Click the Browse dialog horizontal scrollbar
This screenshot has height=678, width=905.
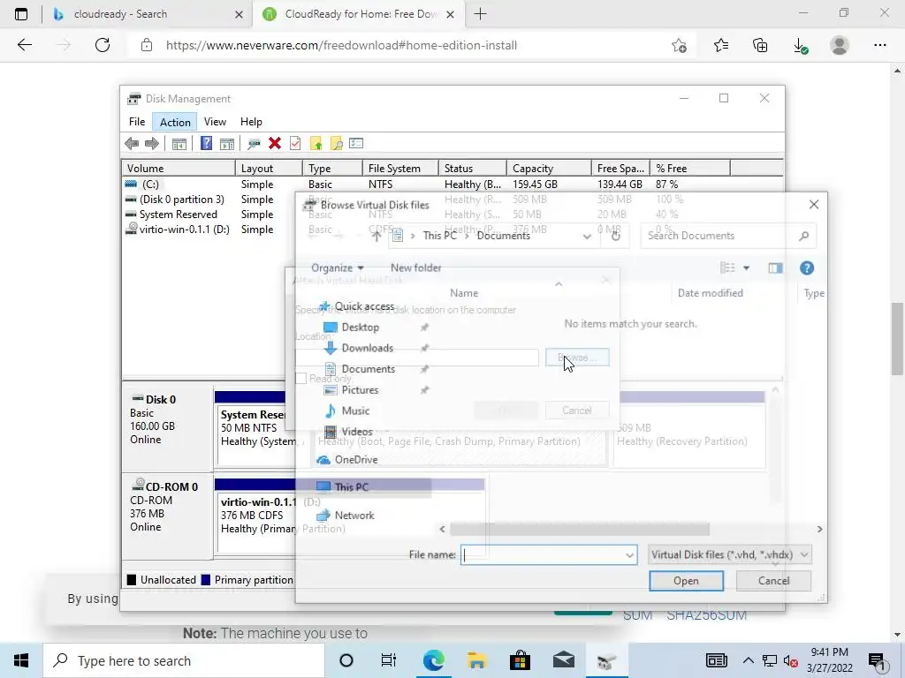pos(579,530)
